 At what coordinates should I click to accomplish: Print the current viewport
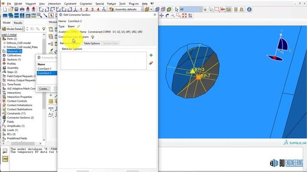(22, 10)
